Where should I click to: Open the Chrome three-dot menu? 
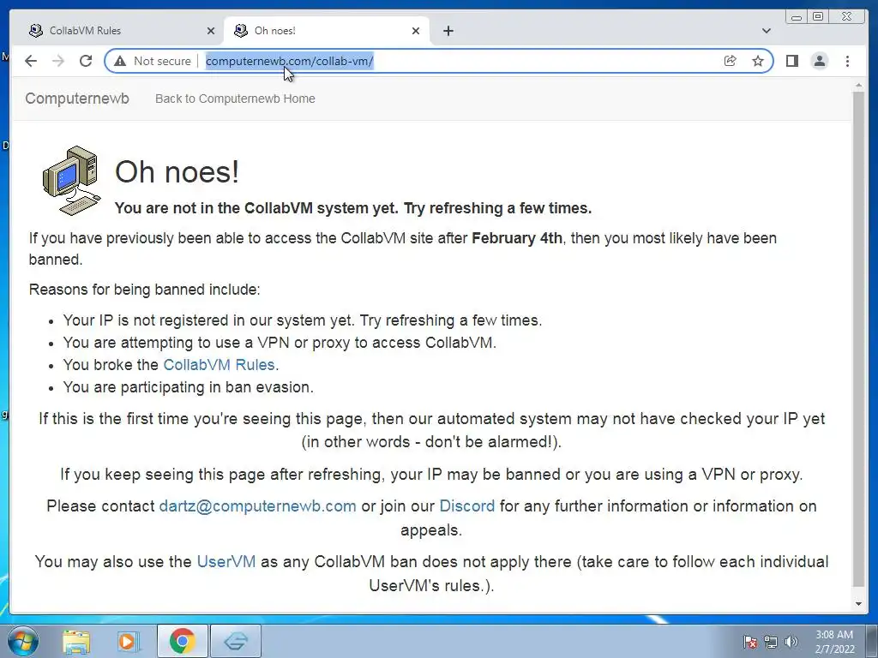[848, 61]
